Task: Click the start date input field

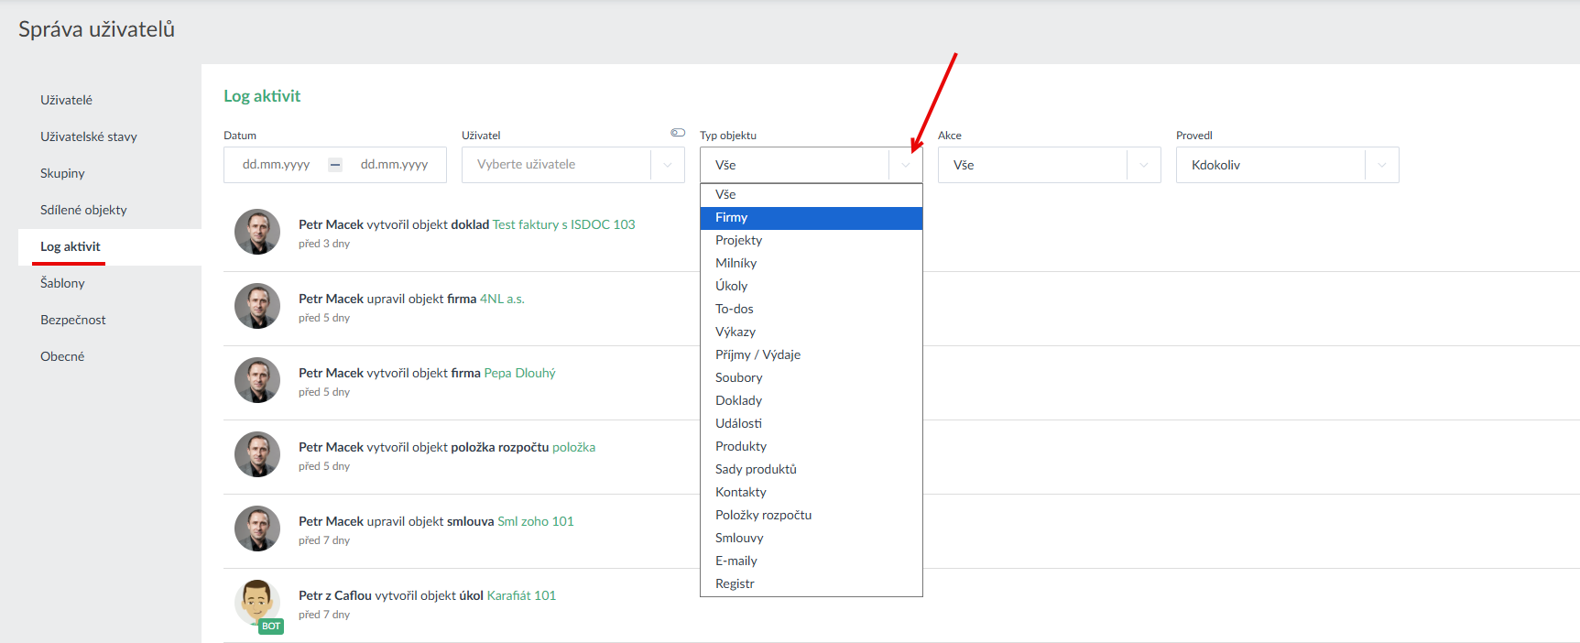Action: click(x=277, y=165)
